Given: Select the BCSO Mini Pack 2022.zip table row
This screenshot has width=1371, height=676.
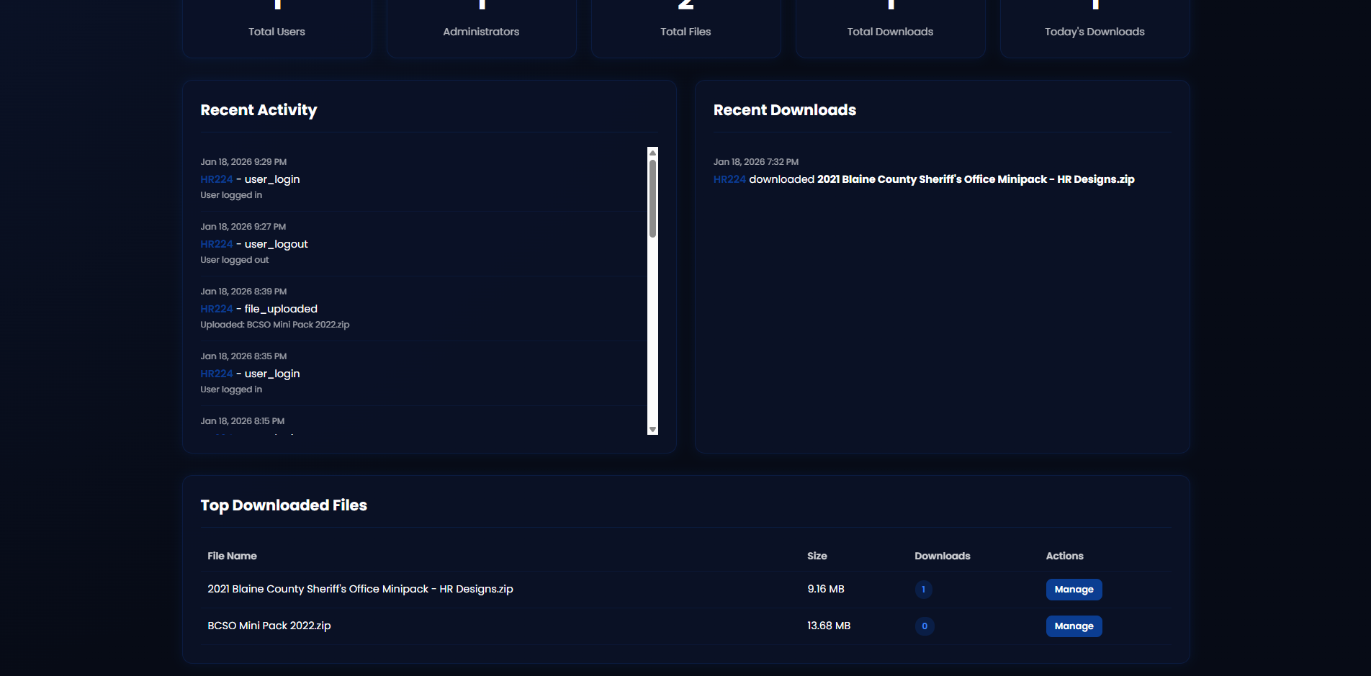Looking at the screenshot, I should [x=504, y=626].
